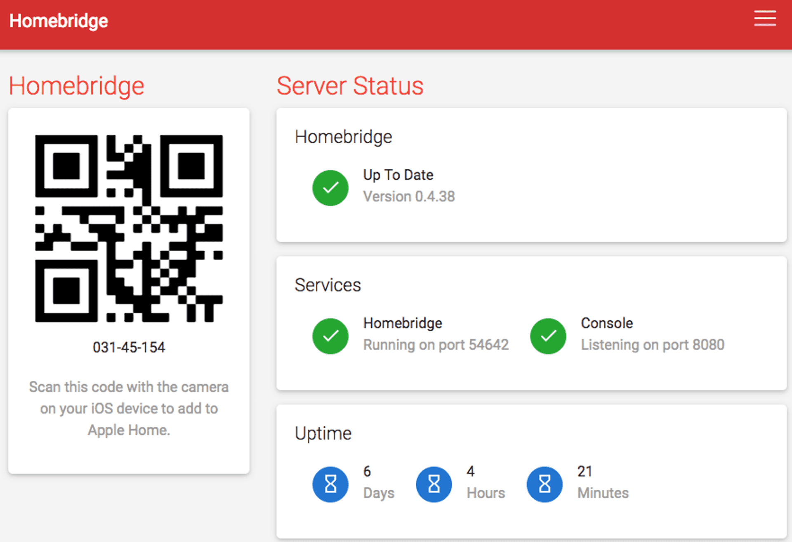
Task: Click the Homebridge up-to-date green checkmark
Action: 330,188
